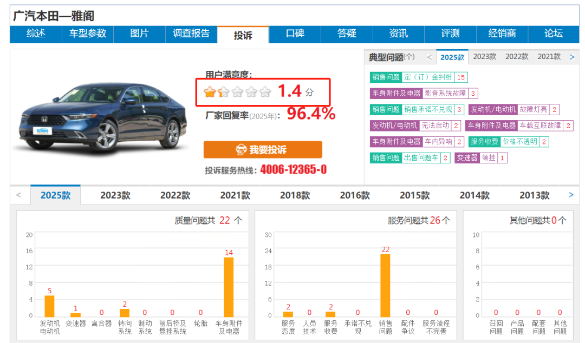Select the 2022款 chart year tab
Screen dimensions: 585x343
(175, 195)
